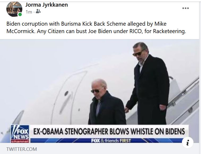Click the EX-OBAMA STENOGRAPHER headline banner
This screenshot has height=154, width=201.
(x=109, y=132)
